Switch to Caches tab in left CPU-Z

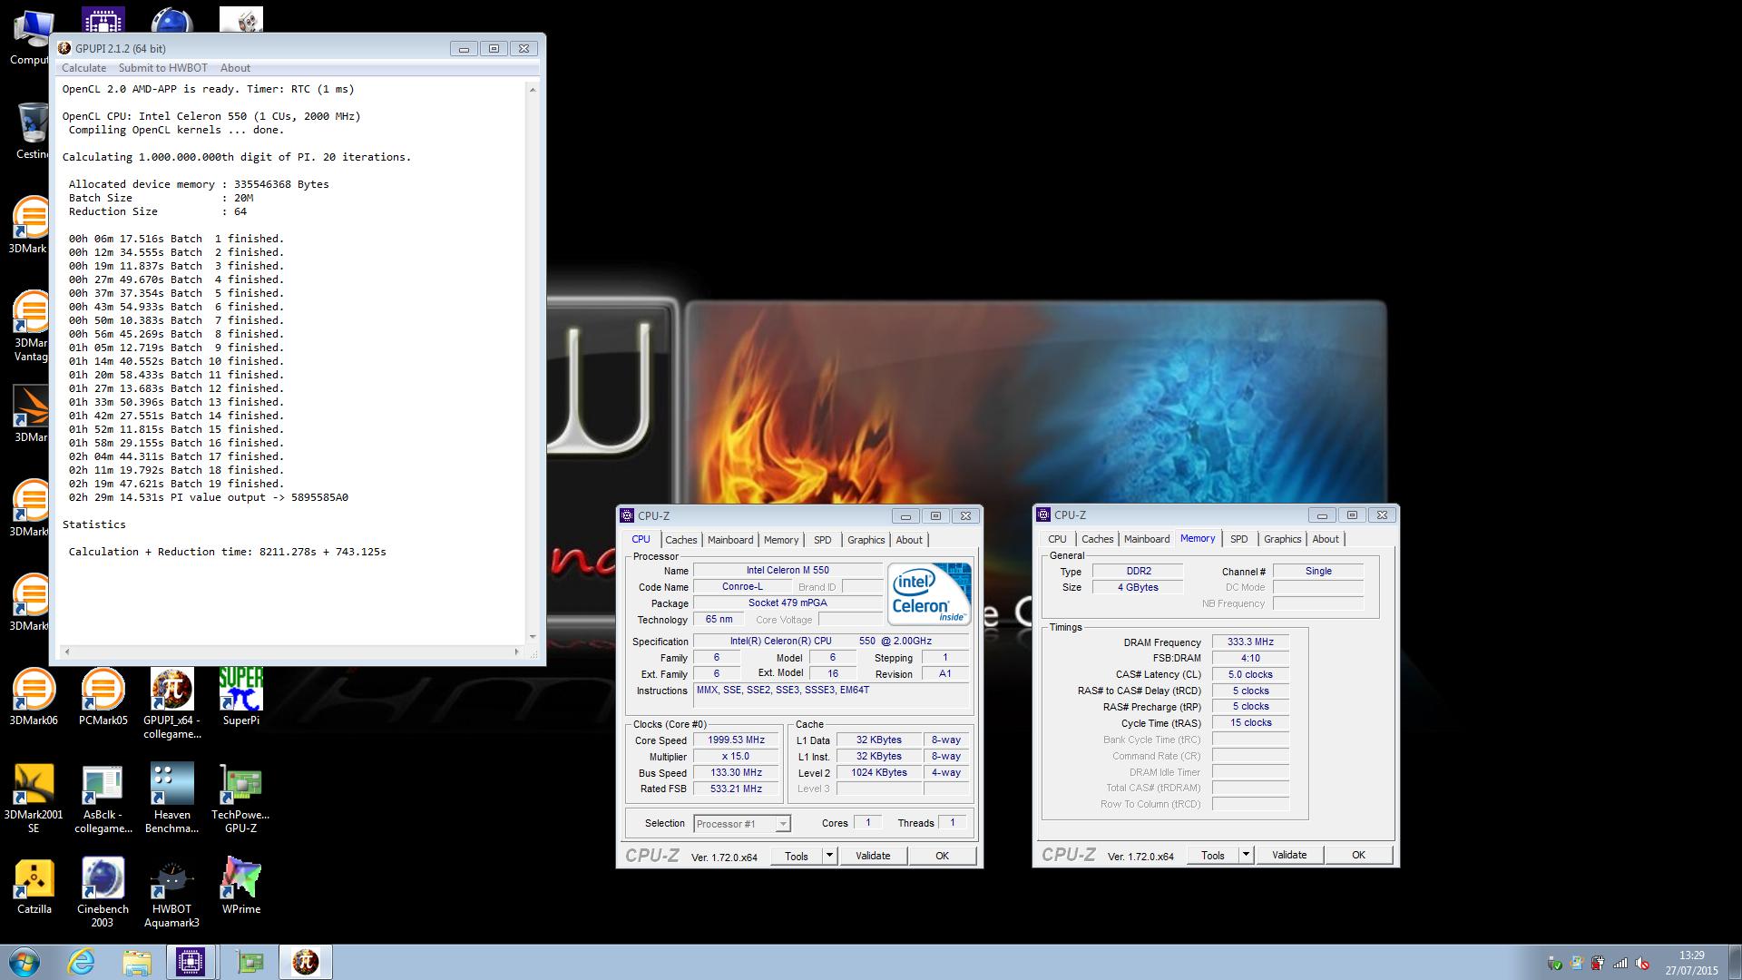(x=681, y=540)
